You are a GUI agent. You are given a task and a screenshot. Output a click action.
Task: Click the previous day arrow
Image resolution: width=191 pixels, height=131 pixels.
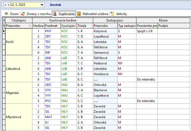(6, 5)
